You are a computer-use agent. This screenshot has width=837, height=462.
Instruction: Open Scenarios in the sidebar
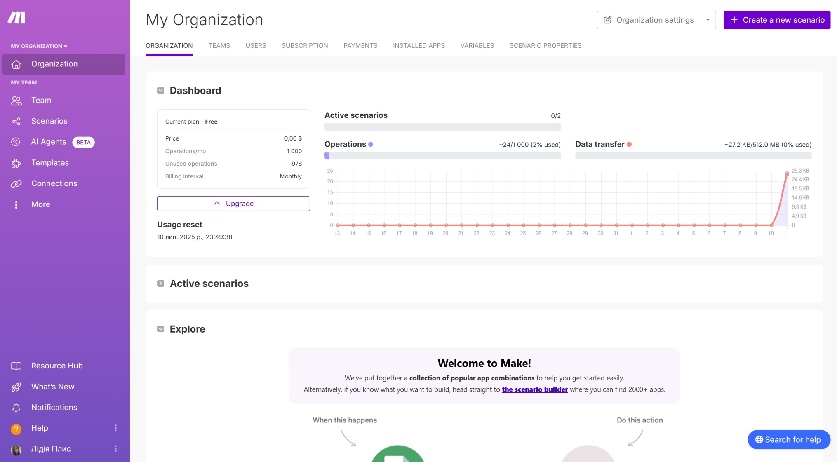tap(64, 121)
